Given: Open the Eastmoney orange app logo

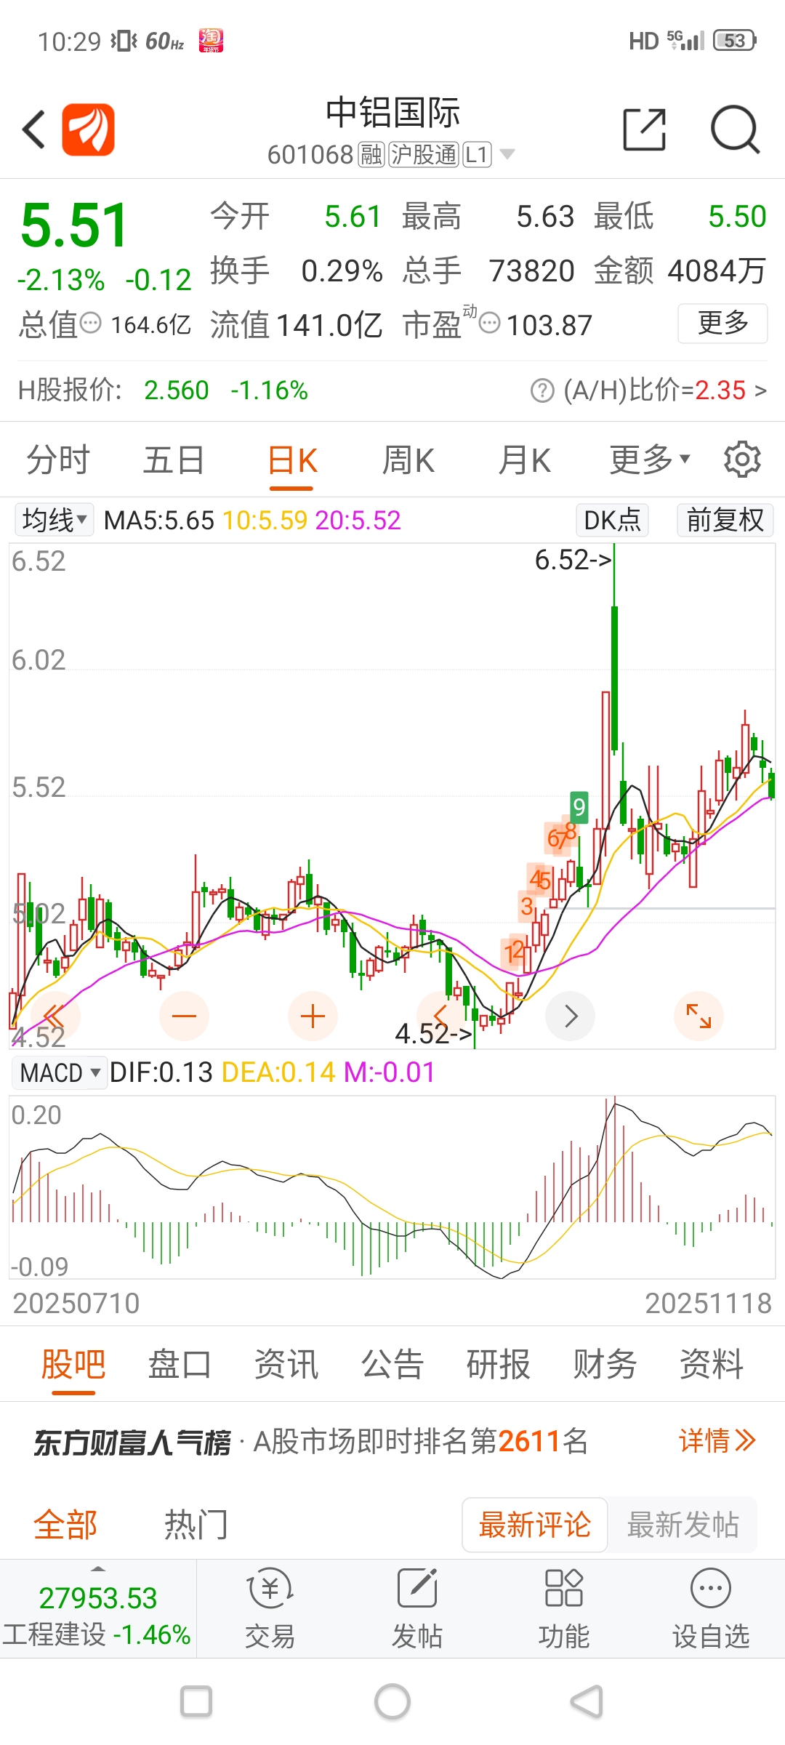Looking at the screenshot, I should 88,129.
